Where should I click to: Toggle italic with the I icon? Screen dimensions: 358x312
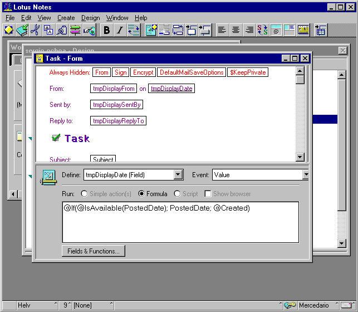(x=120, y=30)
